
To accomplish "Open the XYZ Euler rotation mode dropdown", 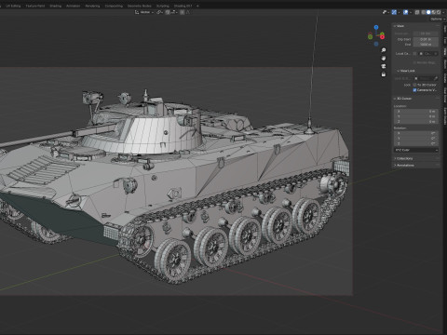I will point(416,150).
